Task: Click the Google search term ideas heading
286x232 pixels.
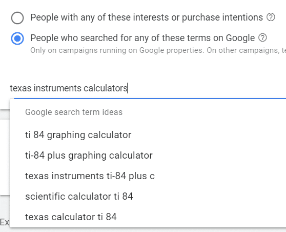Action: pyautogui.click(x=74, y=112)
